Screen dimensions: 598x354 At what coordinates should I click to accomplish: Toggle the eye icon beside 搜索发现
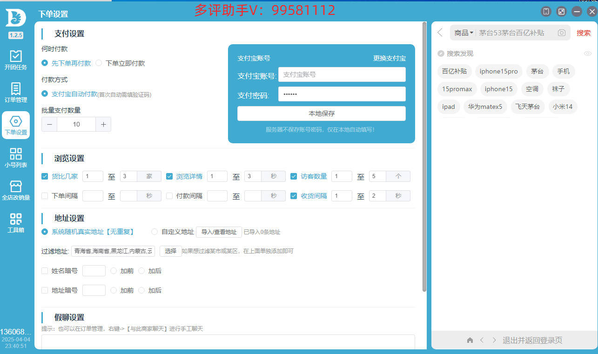coord(587,53)
